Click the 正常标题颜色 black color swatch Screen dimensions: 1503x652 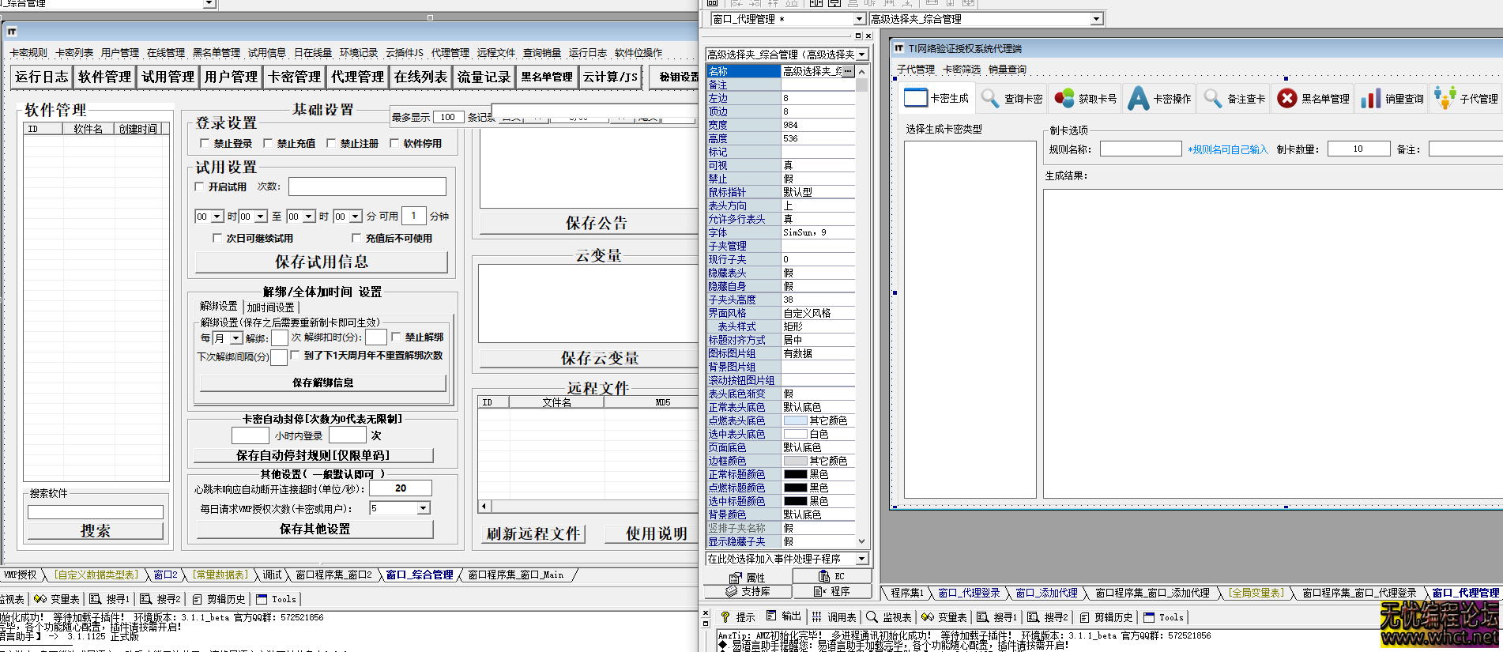pyautogui.click(x=795, y=474)
